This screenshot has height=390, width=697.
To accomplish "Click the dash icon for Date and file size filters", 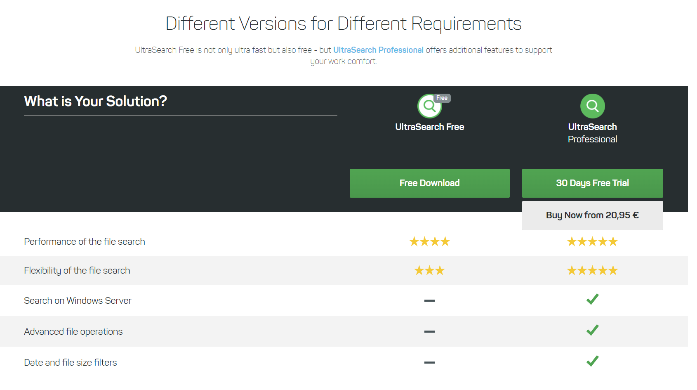I will pyautogui.click(x=429, y=362).
